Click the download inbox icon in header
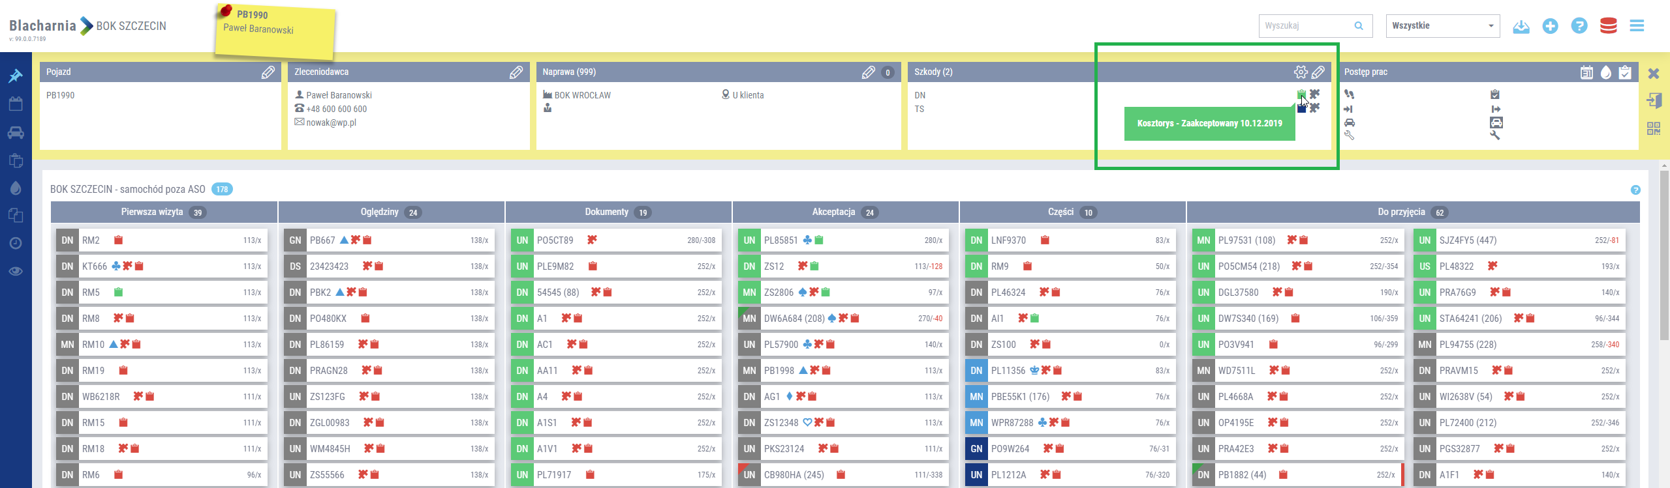This screenshot has width=1670, height=488. point(1521,27)
